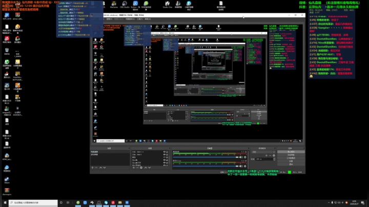Click the Windows taskbar search box
This screenshot has width=369, height=207.
tap(33, 202)
